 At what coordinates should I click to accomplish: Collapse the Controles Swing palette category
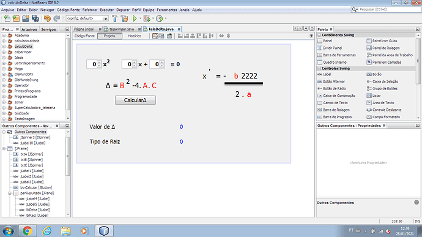point(319,69)
